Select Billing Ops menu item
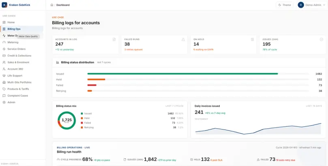This screenshot has width=328, height=166. coord(22,29)
